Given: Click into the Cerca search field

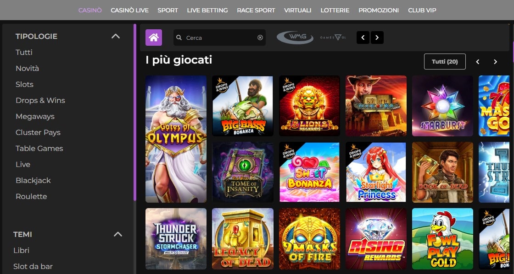Looking at the screenshot, I should point(220,38).
